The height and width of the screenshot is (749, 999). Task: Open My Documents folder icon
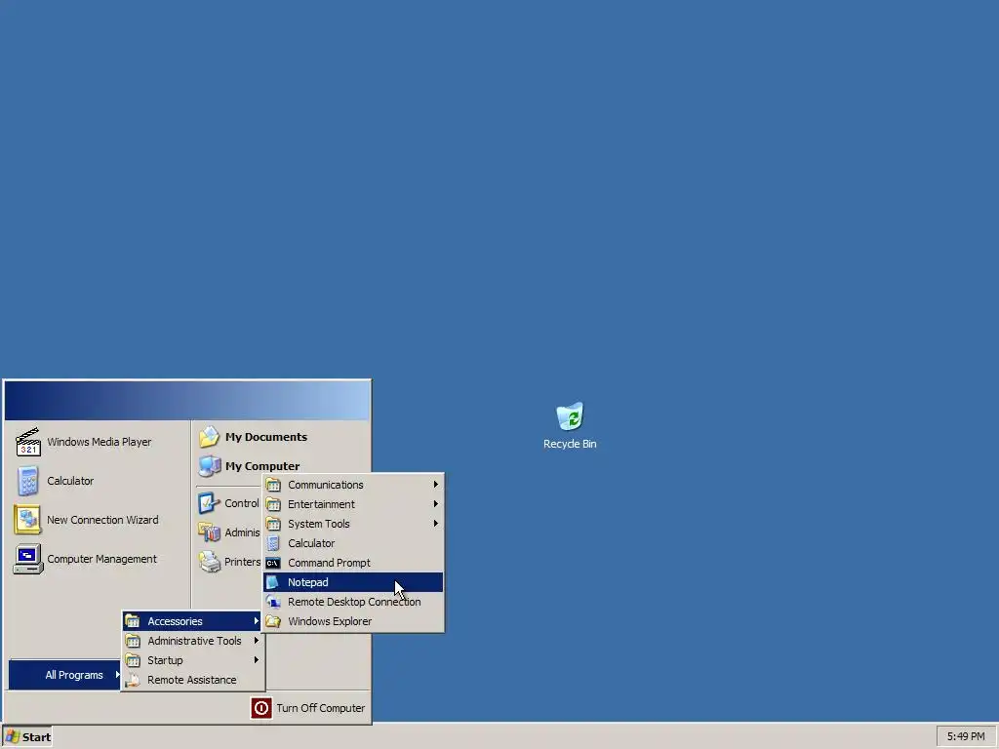tap(209, 437)
